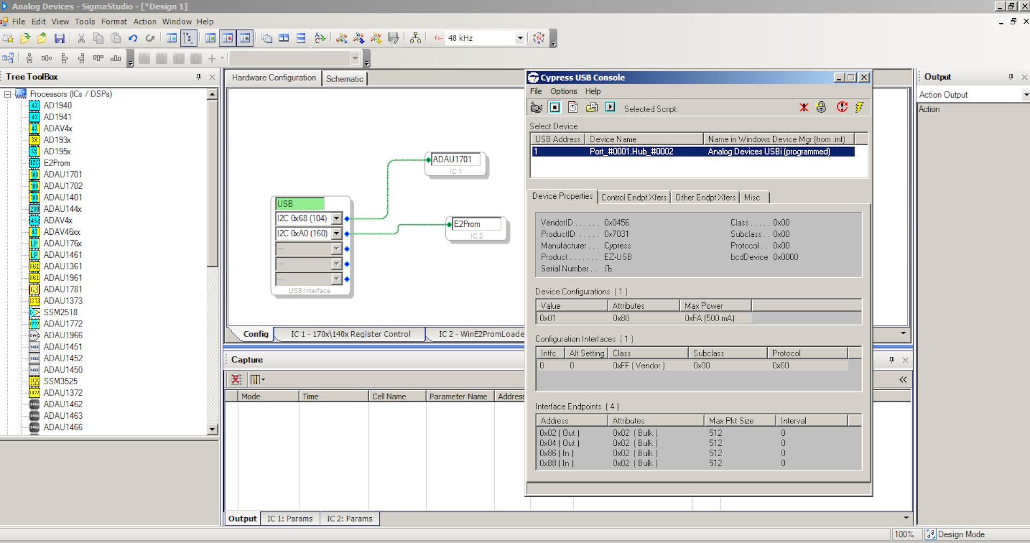The width and height of the screenshot is (1030, 543).
Task: Click the stop script icon in Cypress console
Action: [x=555, y=107]
